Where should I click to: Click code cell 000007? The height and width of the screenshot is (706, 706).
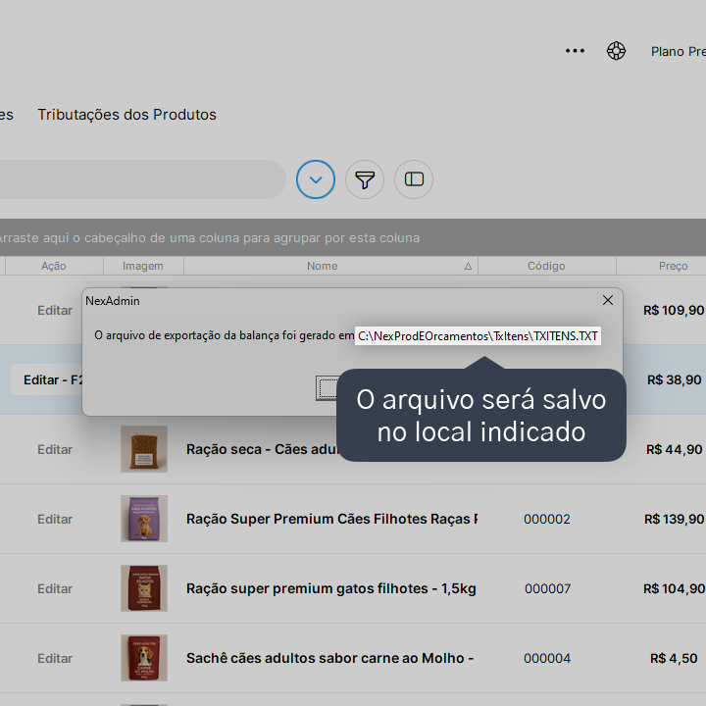pyautogui.click(x=547, y=589)
